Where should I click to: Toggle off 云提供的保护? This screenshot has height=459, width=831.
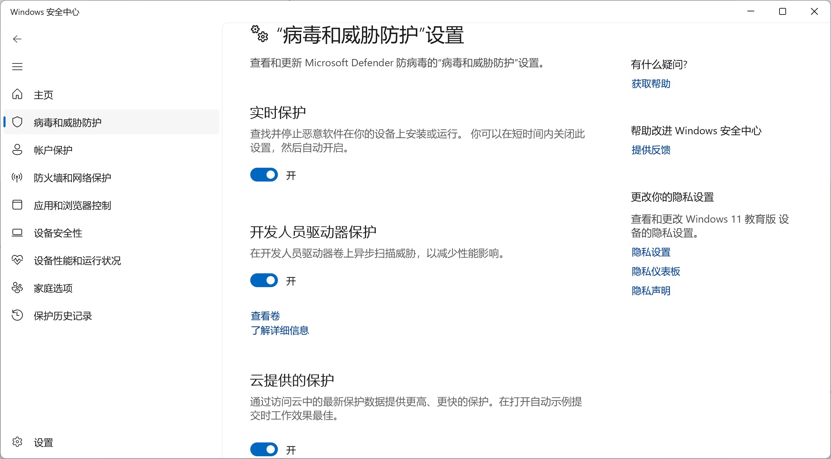tap(264, 449)
